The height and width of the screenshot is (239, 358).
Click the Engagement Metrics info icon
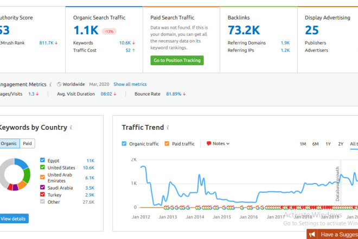pos(50,84)
